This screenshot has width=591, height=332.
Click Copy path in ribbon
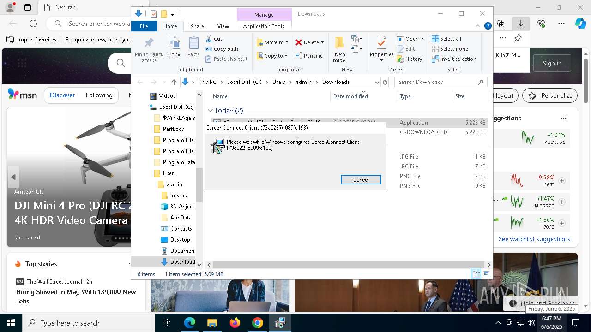[222, 49]
